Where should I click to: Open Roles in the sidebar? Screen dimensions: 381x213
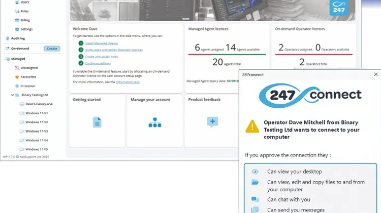(x=24, y=11)
